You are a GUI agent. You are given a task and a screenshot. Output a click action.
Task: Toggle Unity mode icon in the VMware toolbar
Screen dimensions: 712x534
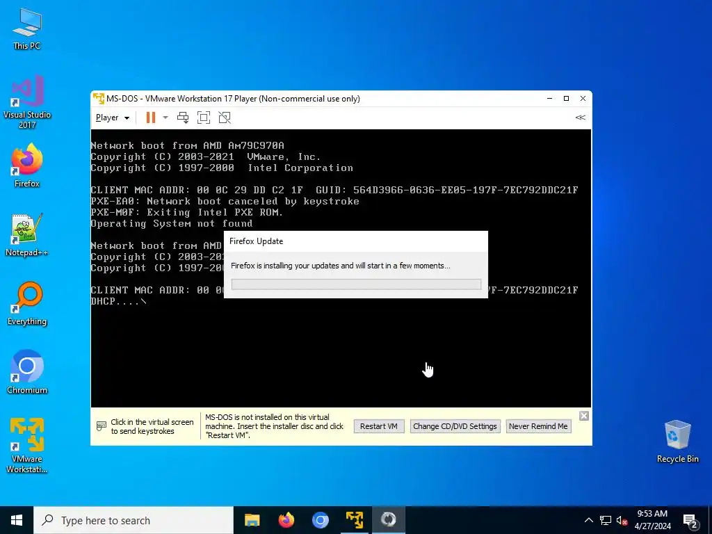225,118
